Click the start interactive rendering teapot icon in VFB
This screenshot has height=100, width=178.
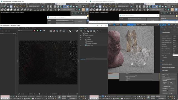click(x=70, y=31)
